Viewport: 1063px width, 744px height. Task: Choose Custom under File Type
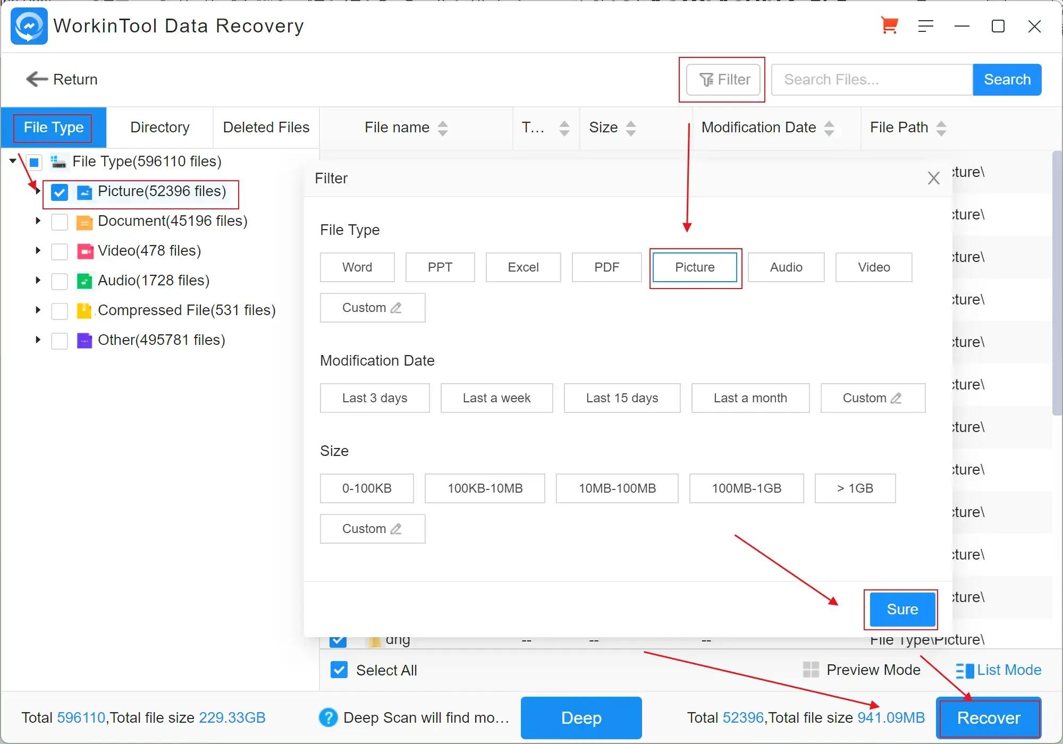pyautogui.click(x=373, y=308)
